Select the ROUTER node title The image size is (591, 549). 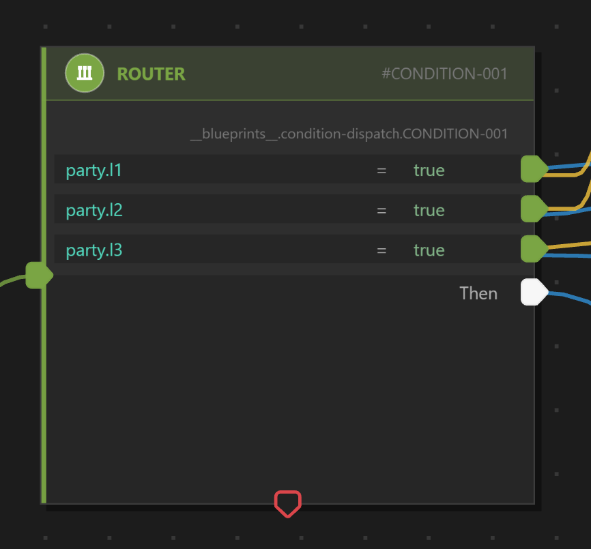coord(151,74)
